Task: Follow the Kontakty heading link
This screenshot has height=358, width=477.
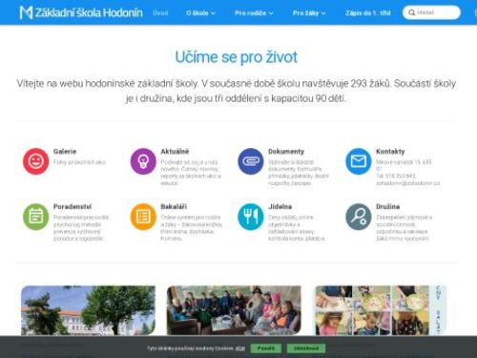Action: pos(390,152)
